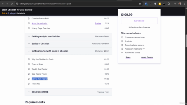Open the About the Instructor lecture link
The image size is (187, 105).
click(x=39, y=23)
